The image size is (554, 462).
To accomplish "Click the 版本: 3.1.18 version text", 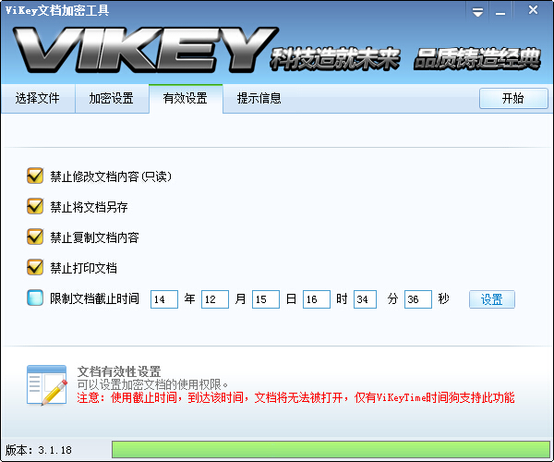I will tap(39, 450).
